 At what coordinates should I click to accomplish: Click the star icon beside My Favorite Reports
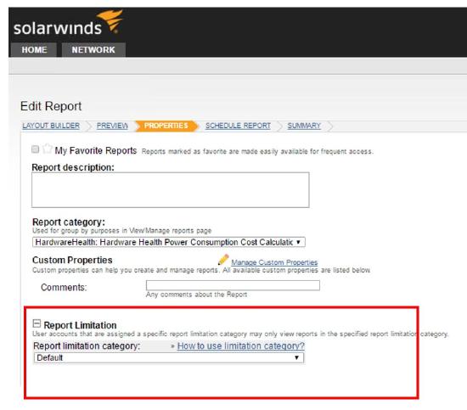tap(47, 149)
